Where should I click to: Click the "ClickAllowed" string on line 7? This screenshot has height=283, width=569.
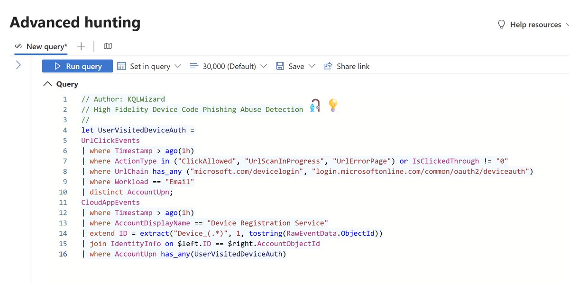coord(207,161)
